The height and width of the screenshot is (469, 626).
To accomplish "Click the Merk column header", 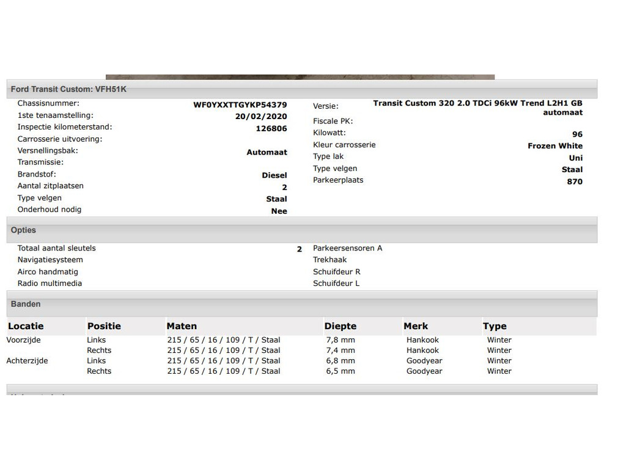I will [416, 326].
